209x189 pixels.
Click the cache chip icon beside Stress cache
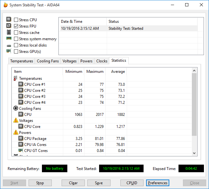(x=9, y=32)
